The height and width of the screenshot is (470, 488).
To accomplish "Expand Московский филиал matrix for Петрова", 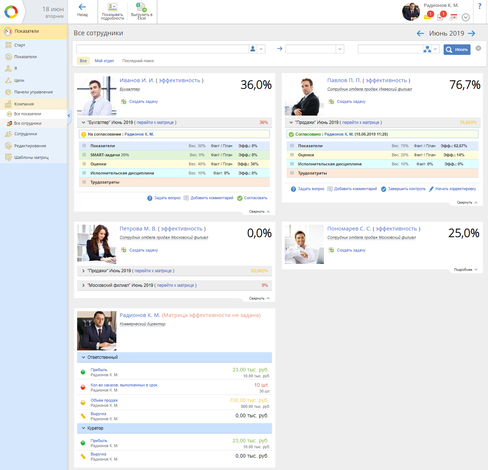I will (x=83, y=285).
